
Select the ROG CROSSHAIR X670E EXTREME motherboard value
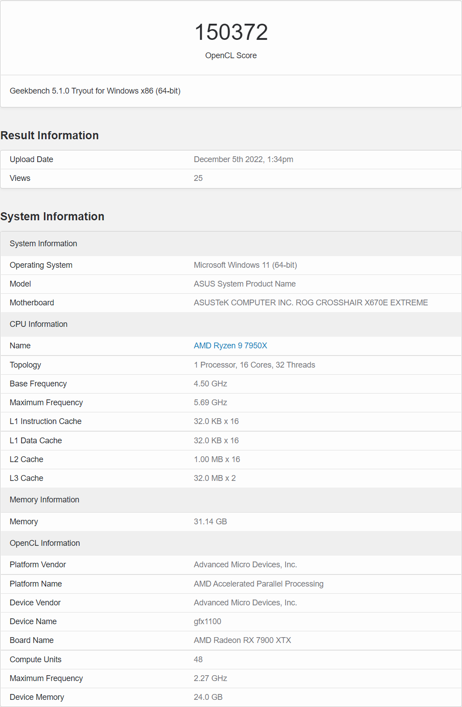(x=311, y=303)
